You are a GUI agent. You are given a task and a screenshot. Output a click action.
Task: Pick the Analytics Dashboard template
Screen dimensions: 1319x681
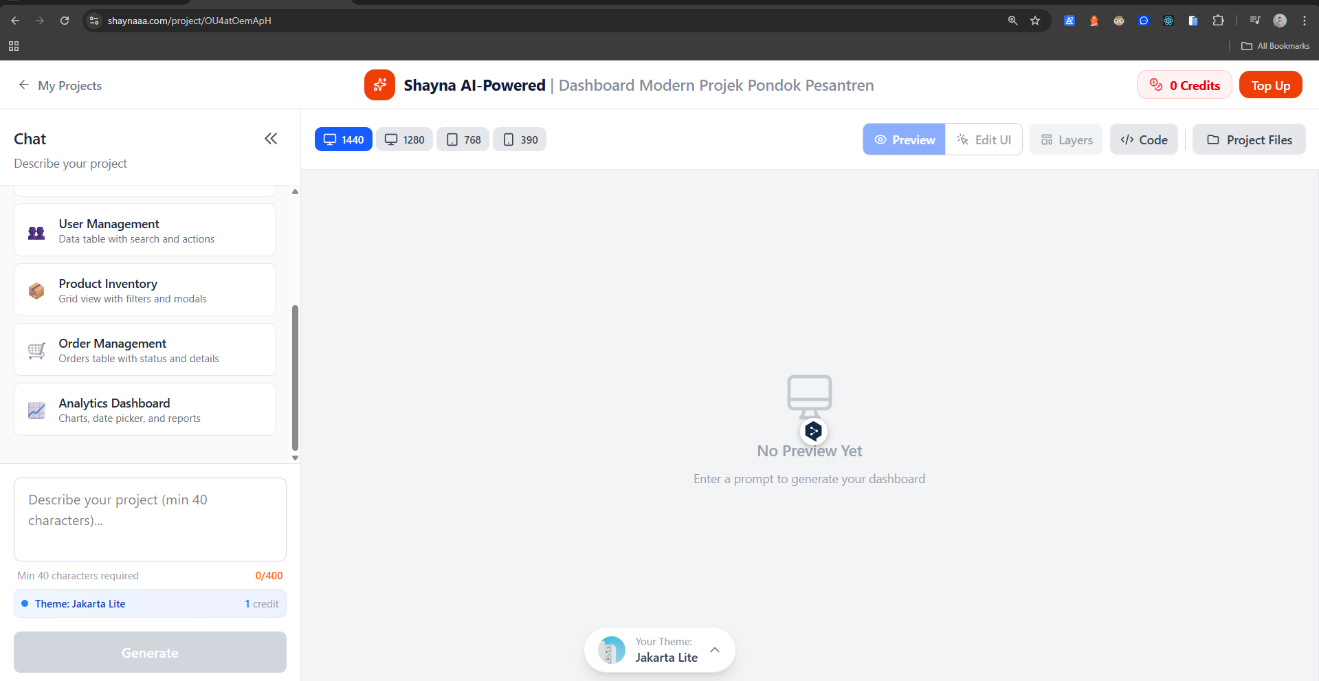pos(145,410)
